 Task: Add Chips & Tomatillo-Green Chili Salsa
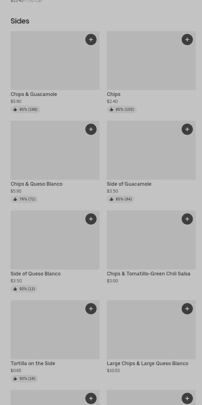point(187,219)
